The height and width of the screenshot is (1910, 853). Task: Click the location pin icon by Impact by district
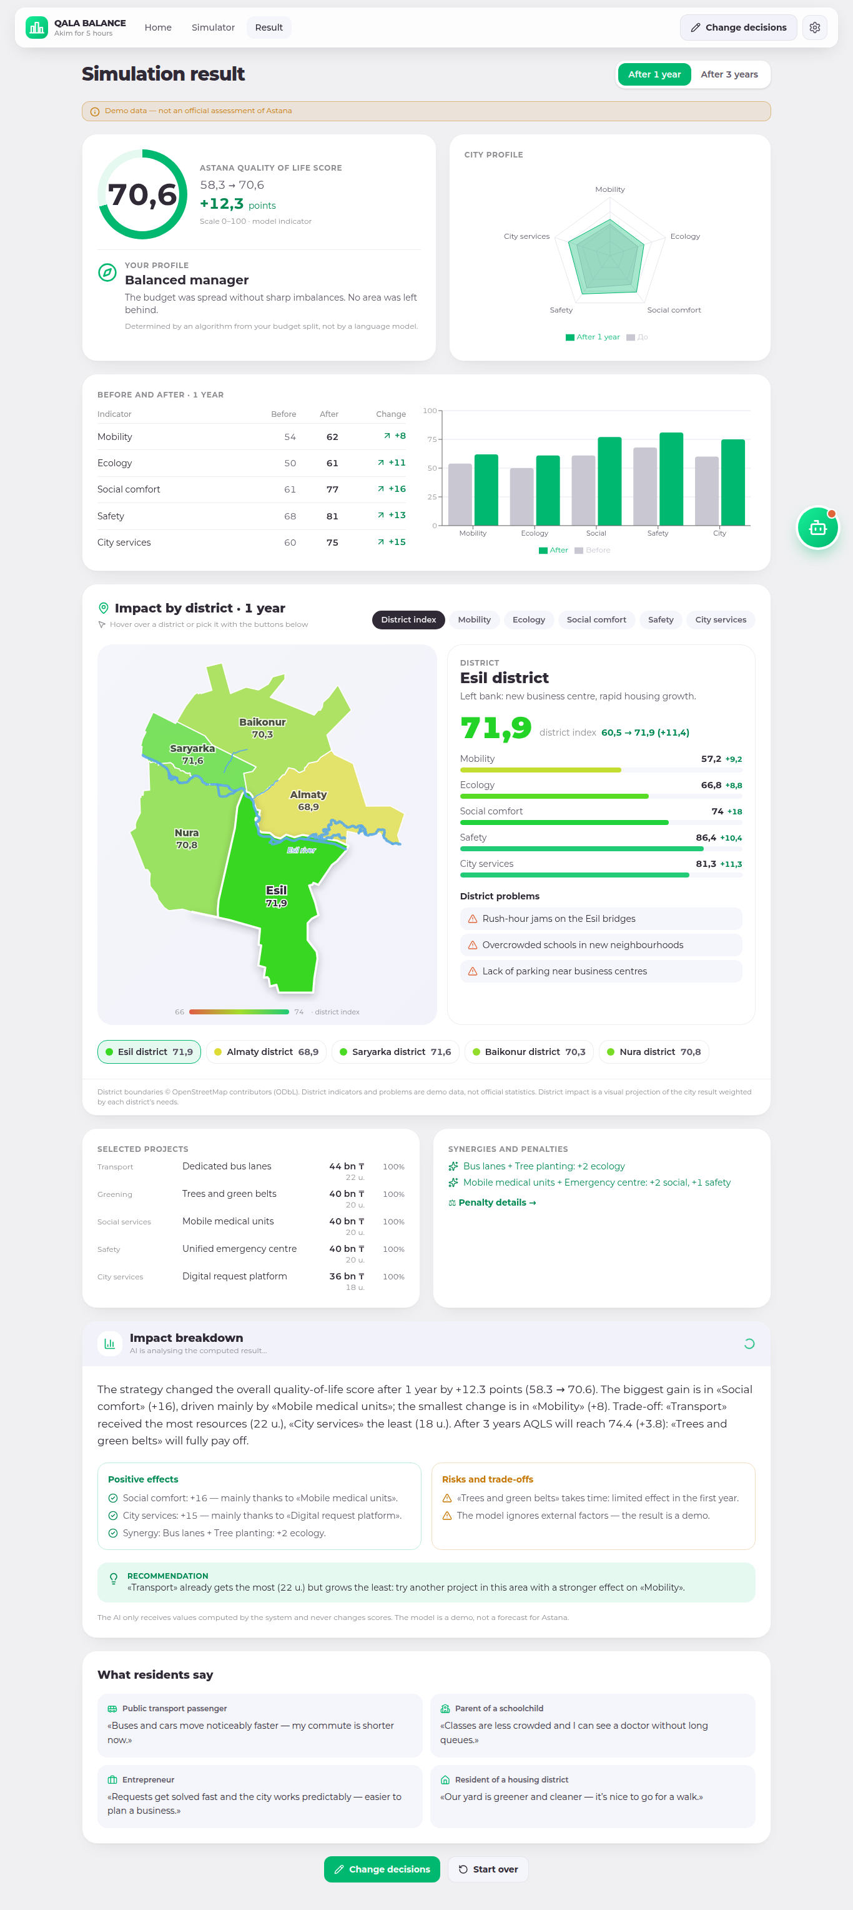104,608
